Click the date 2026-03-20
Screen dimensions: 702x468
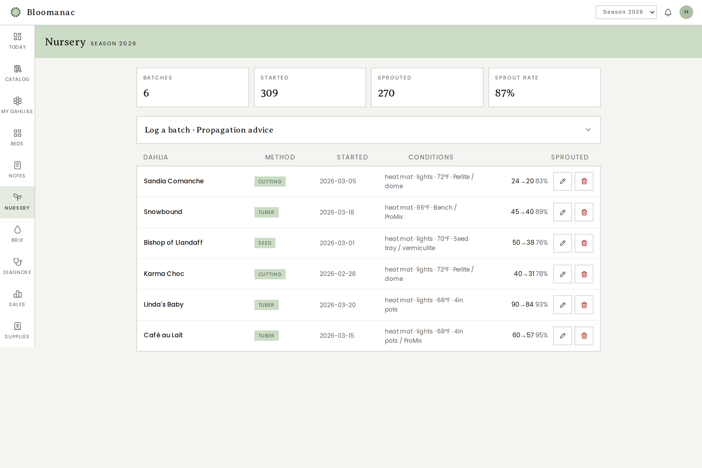tap(338, 305)
